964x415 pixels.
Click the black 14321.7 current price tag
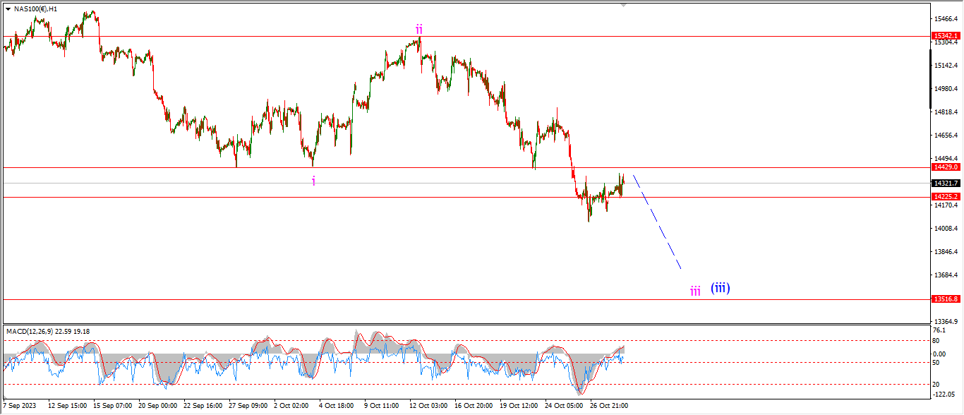[946, 183]
